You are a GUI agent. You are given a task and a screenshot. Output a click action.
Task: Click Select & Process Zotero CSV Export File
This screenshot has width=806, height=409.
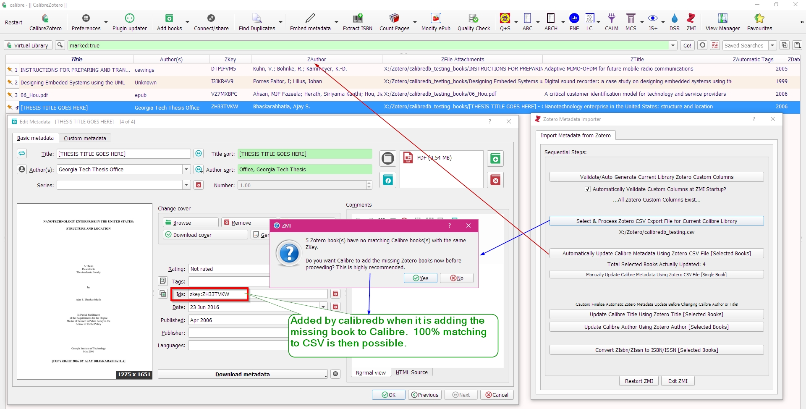pos(657,221)
